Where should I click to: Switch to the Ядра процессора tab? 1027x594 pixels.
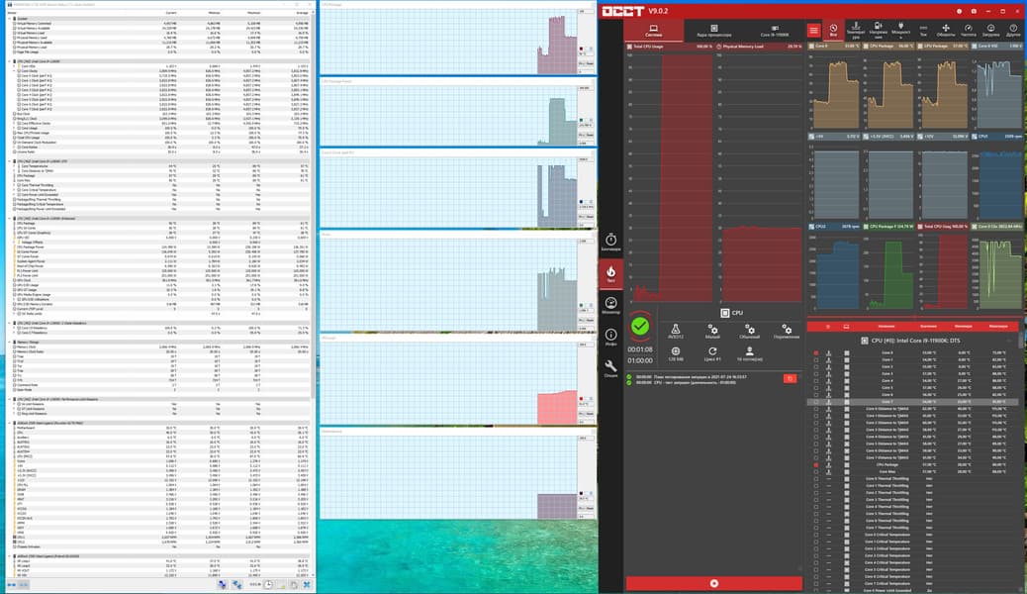pos(714,31)
